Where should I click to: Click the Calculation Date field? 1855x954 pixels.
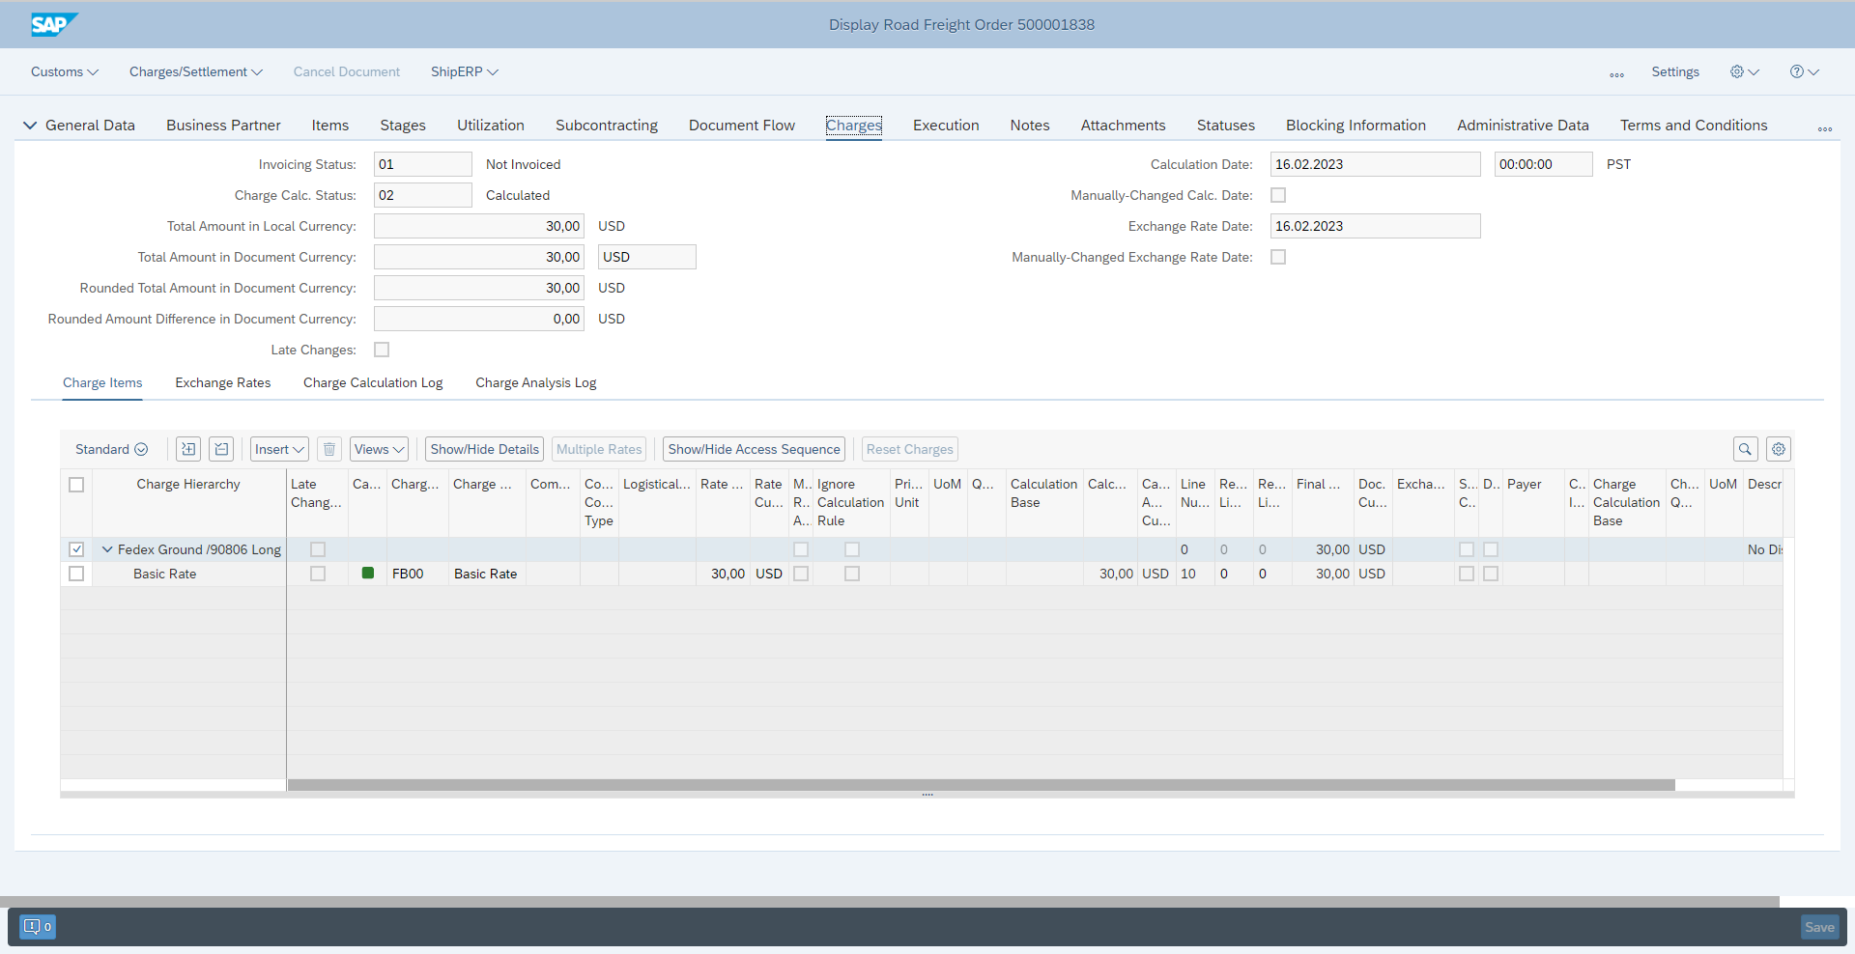tap(1375, 164)
